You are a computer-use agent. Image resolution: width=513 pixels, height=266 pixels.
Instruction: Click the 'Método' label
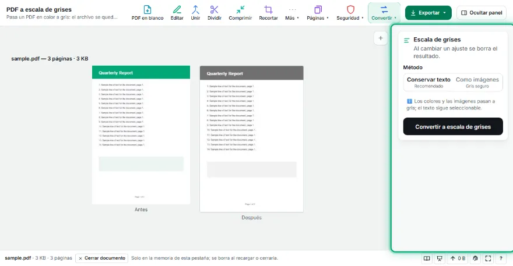pos(413,68)
